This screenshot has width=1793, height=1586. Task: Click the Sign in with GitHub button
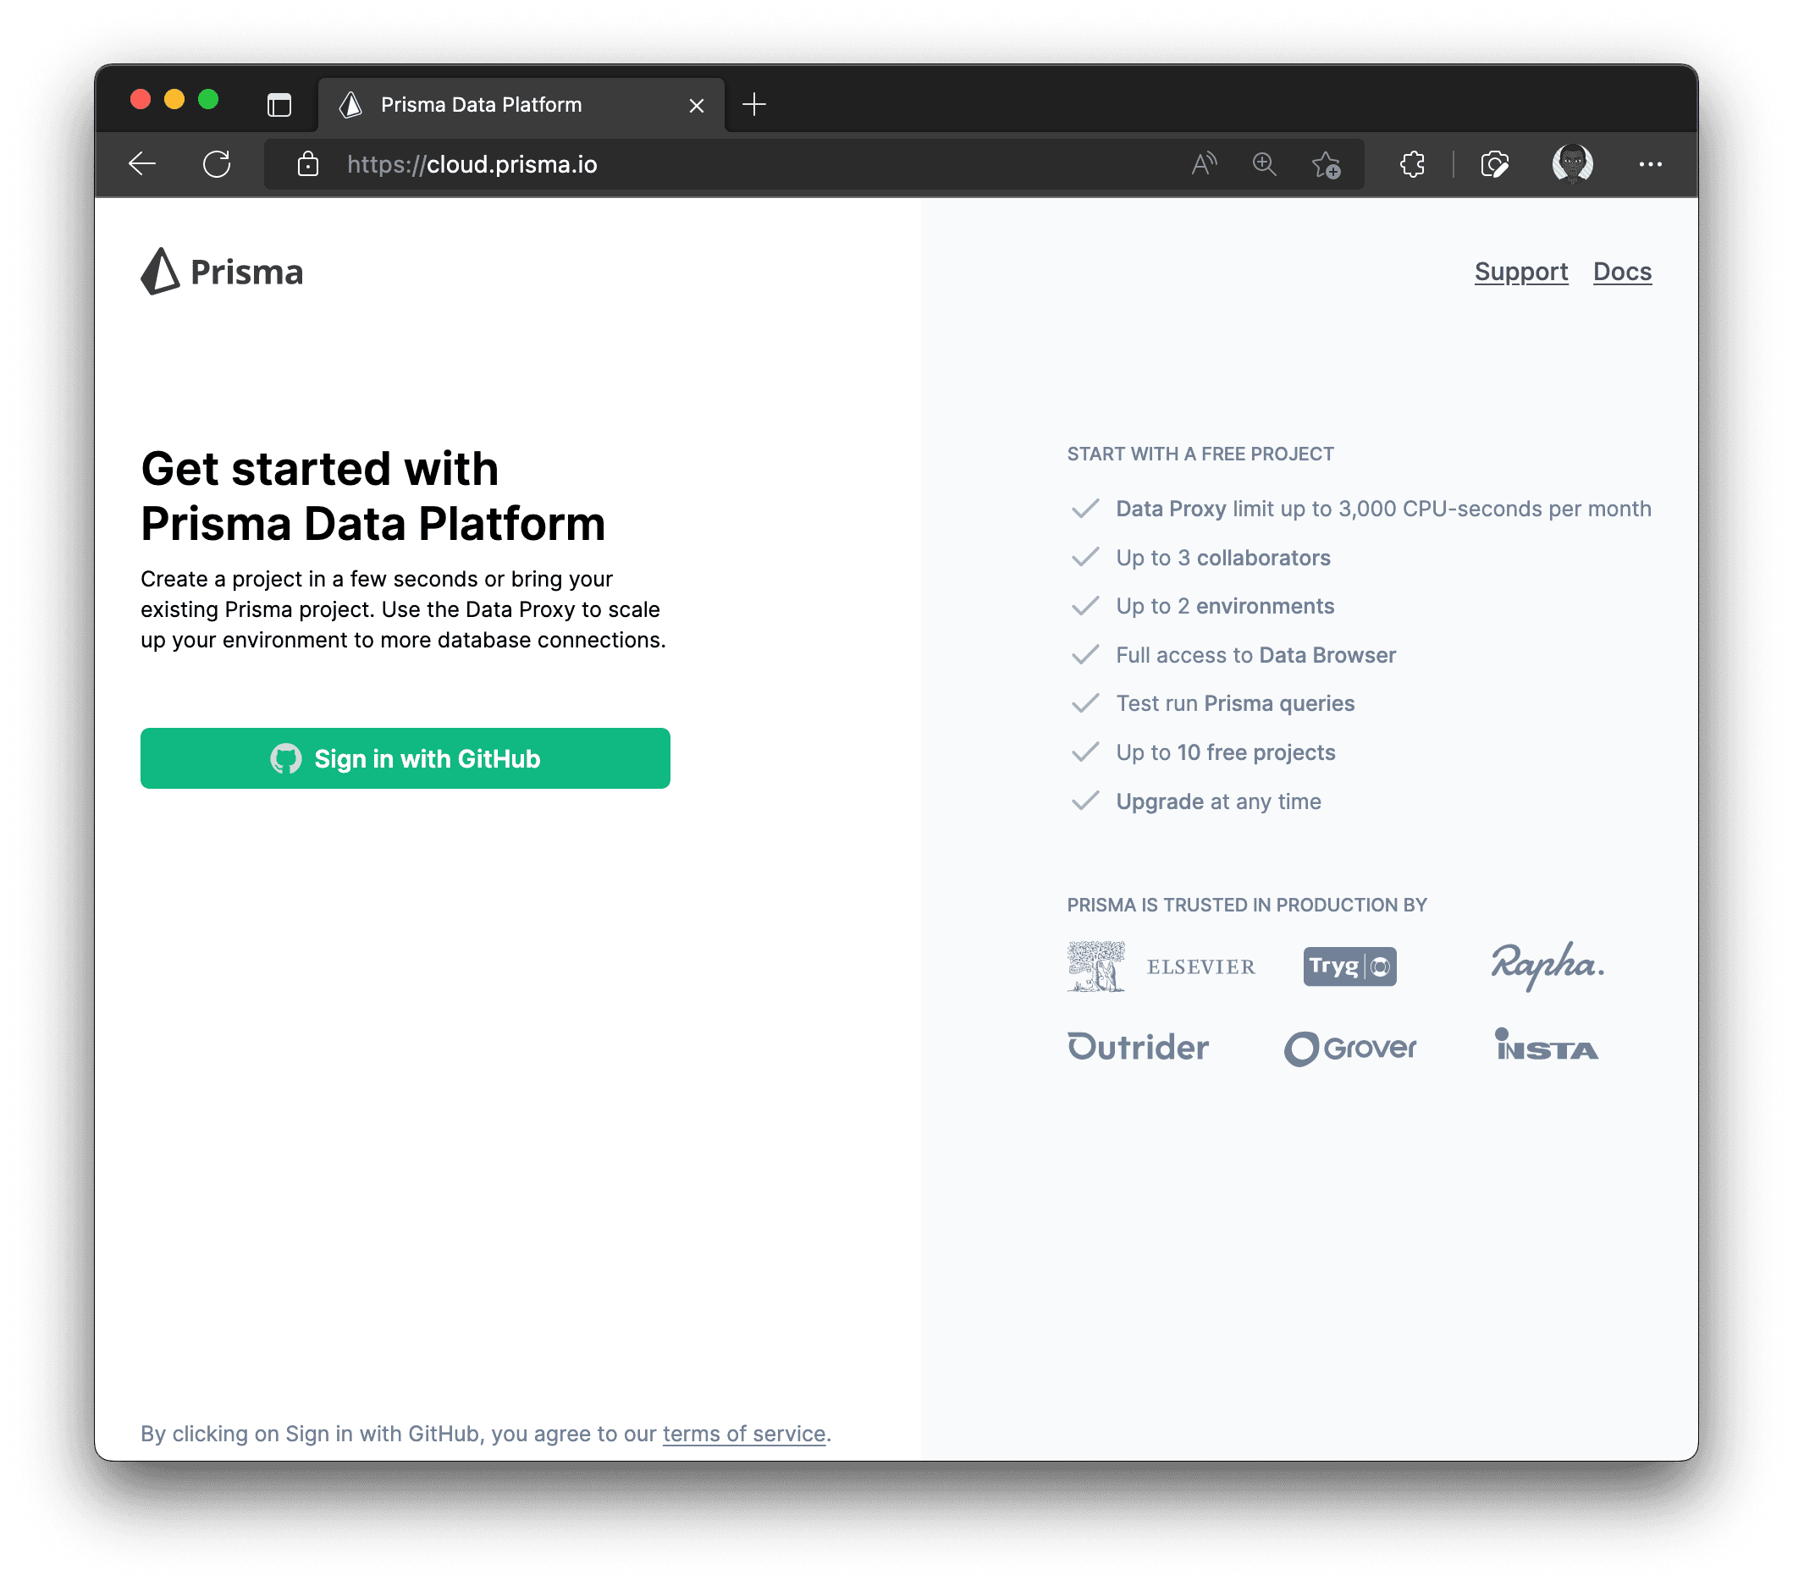tap(405, 758)
